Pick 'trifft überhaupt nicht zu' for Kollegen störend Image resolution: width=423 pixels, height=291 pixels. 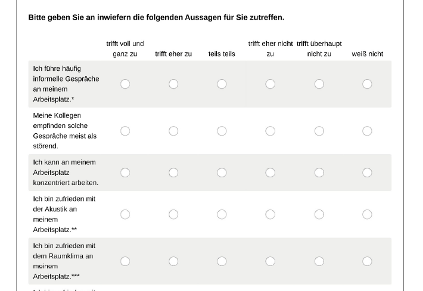(319, 131)
